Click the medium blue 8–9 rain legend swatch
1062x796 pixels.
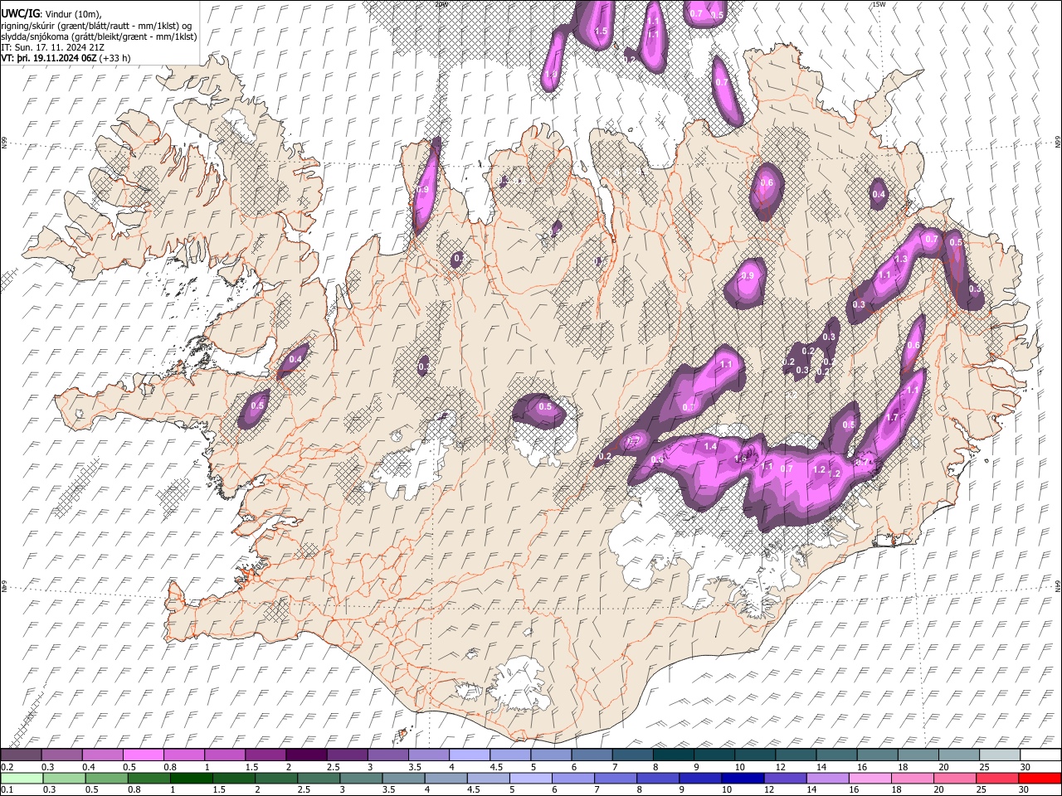[x=656, y=778]
